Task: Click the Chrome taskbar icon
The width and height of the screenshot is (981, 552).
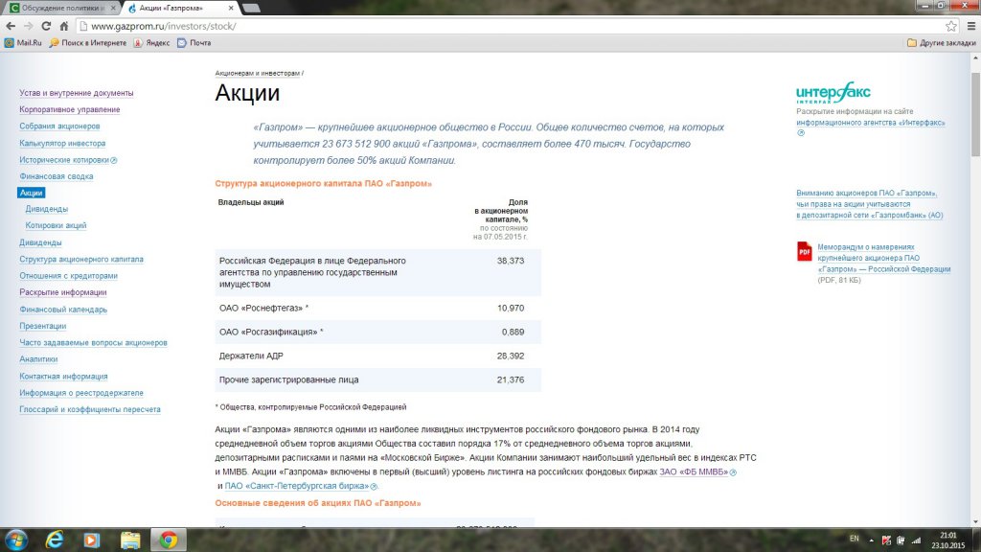Action: coord(169,540)
